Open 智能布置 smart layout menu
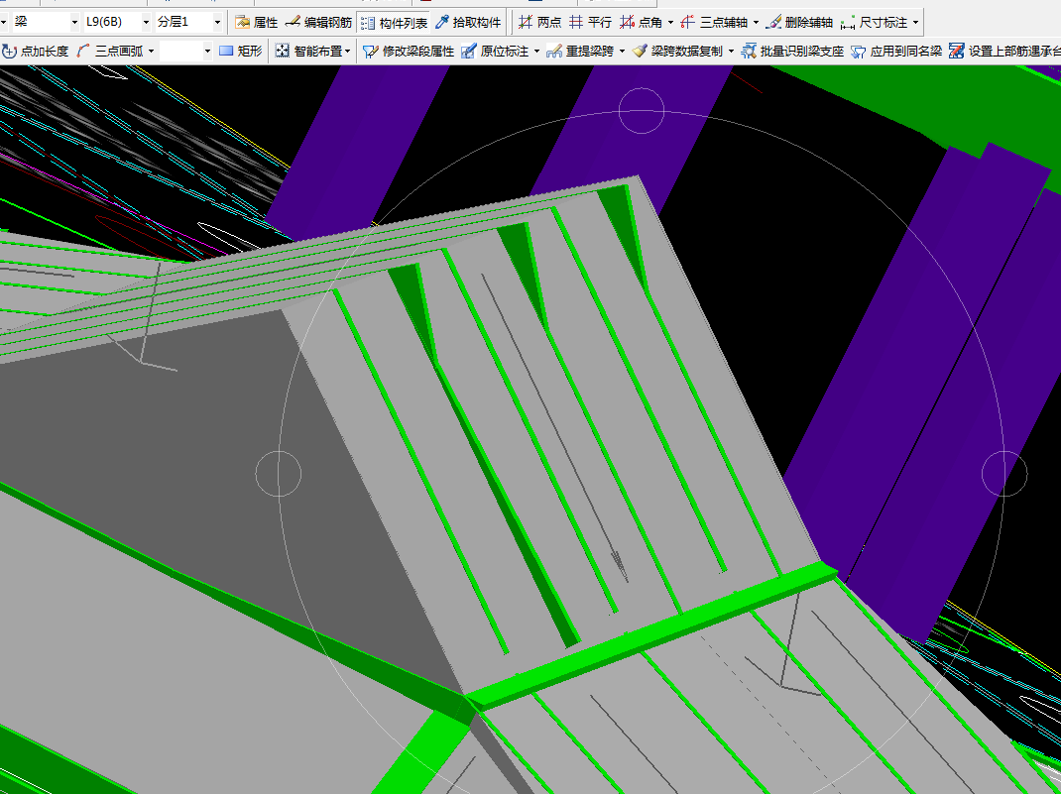This screenshot has height=794, width=1061. (312, 51)
